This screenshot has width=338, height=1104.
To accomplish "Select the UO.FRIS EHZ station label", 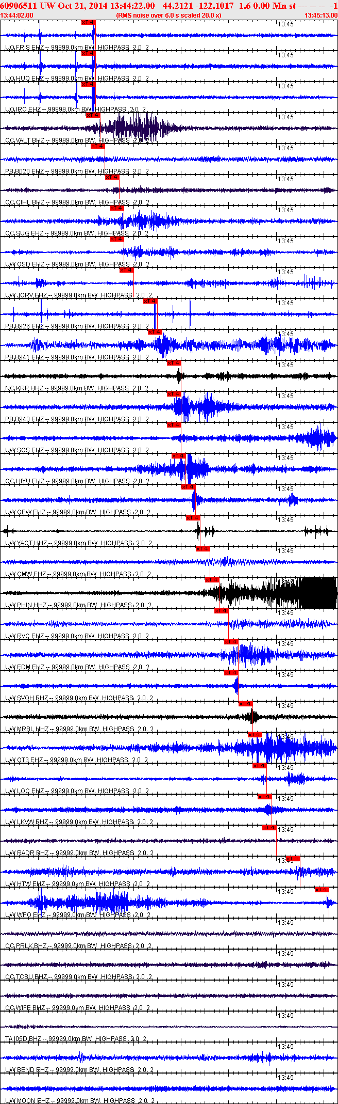I will (x=77, y=48).
